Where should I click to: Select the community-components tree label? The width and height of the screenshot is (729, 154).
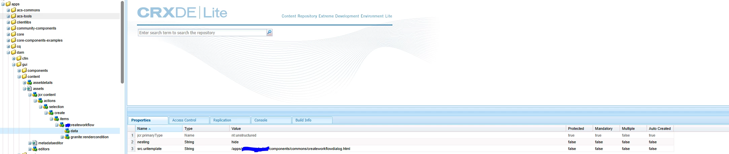pos(36,28)
